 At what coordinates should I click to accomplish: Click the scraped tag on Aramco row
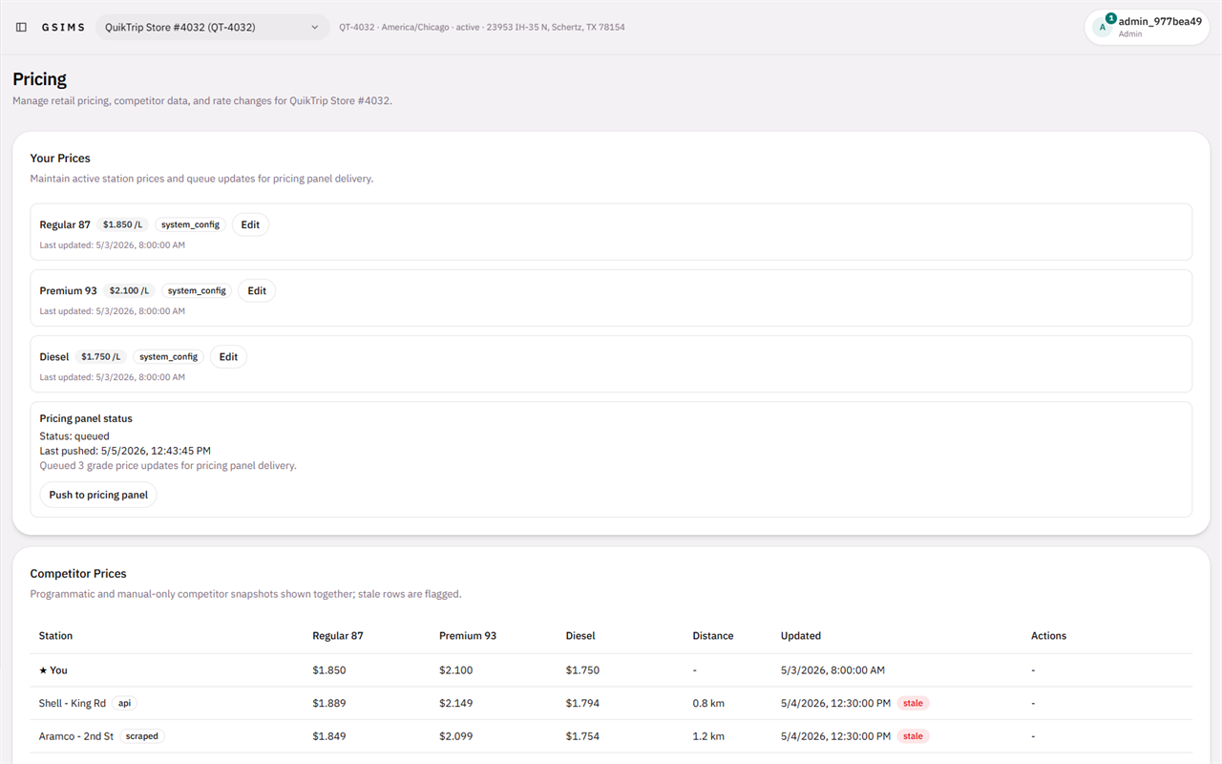(142, 736)
